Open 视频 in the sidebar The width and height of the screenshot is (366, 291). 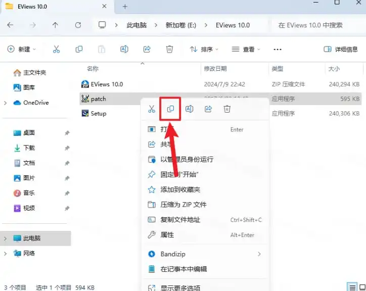pyautogui.click(x=24, y=208)
